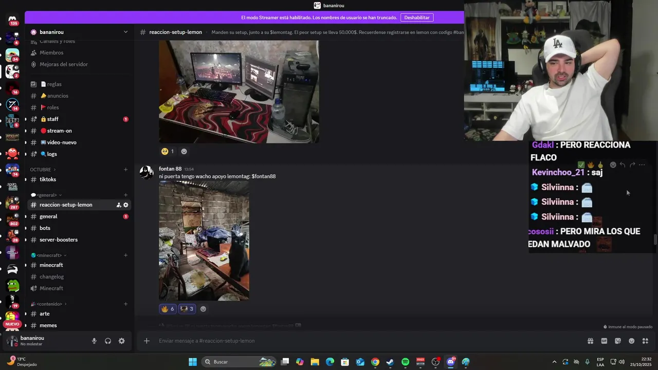
Task: Open the arte channel
Action: 79,313
